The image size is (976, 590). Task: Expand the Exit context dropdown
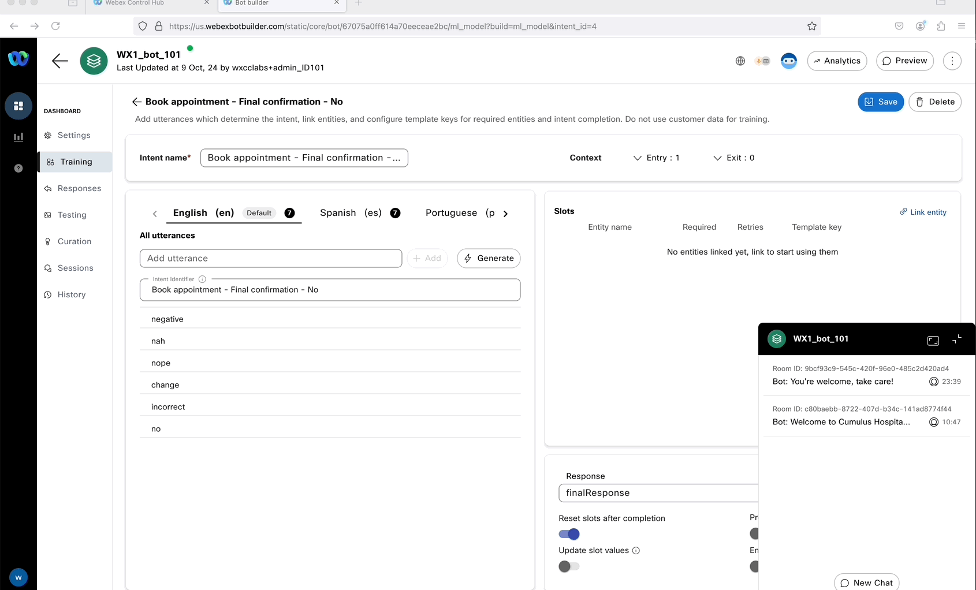click(733, 158)
